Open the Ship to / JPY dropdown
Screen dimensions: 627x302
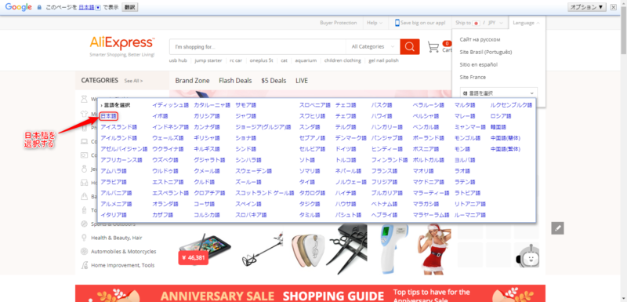(480, 23)
